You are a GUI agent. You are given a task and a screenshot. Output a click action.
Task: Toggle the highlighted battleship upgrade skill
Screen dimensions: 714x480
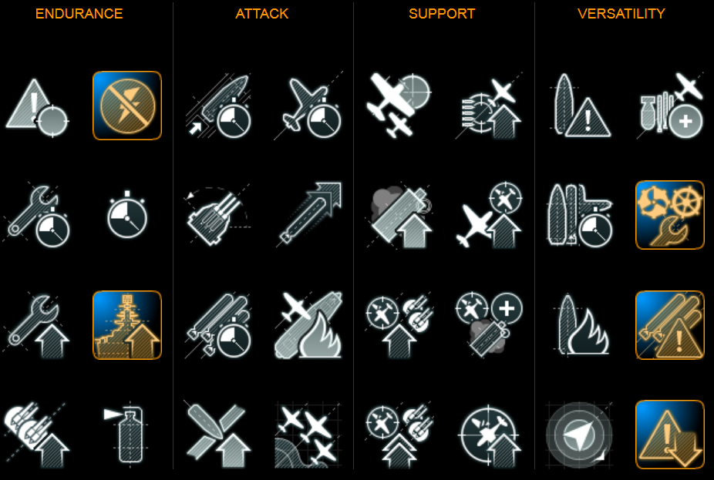[x=127, y=325]
